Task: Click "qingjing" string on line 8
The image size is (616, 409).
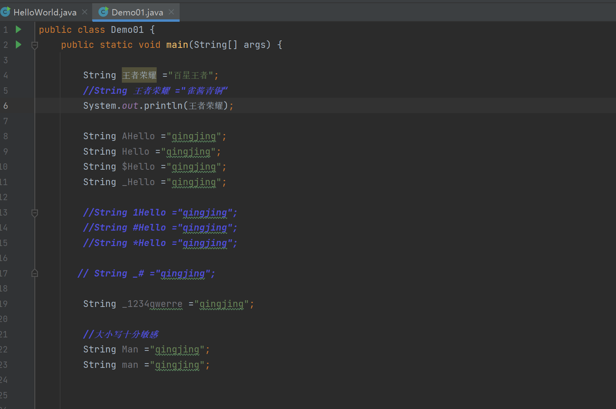Action: click(194, 136)
